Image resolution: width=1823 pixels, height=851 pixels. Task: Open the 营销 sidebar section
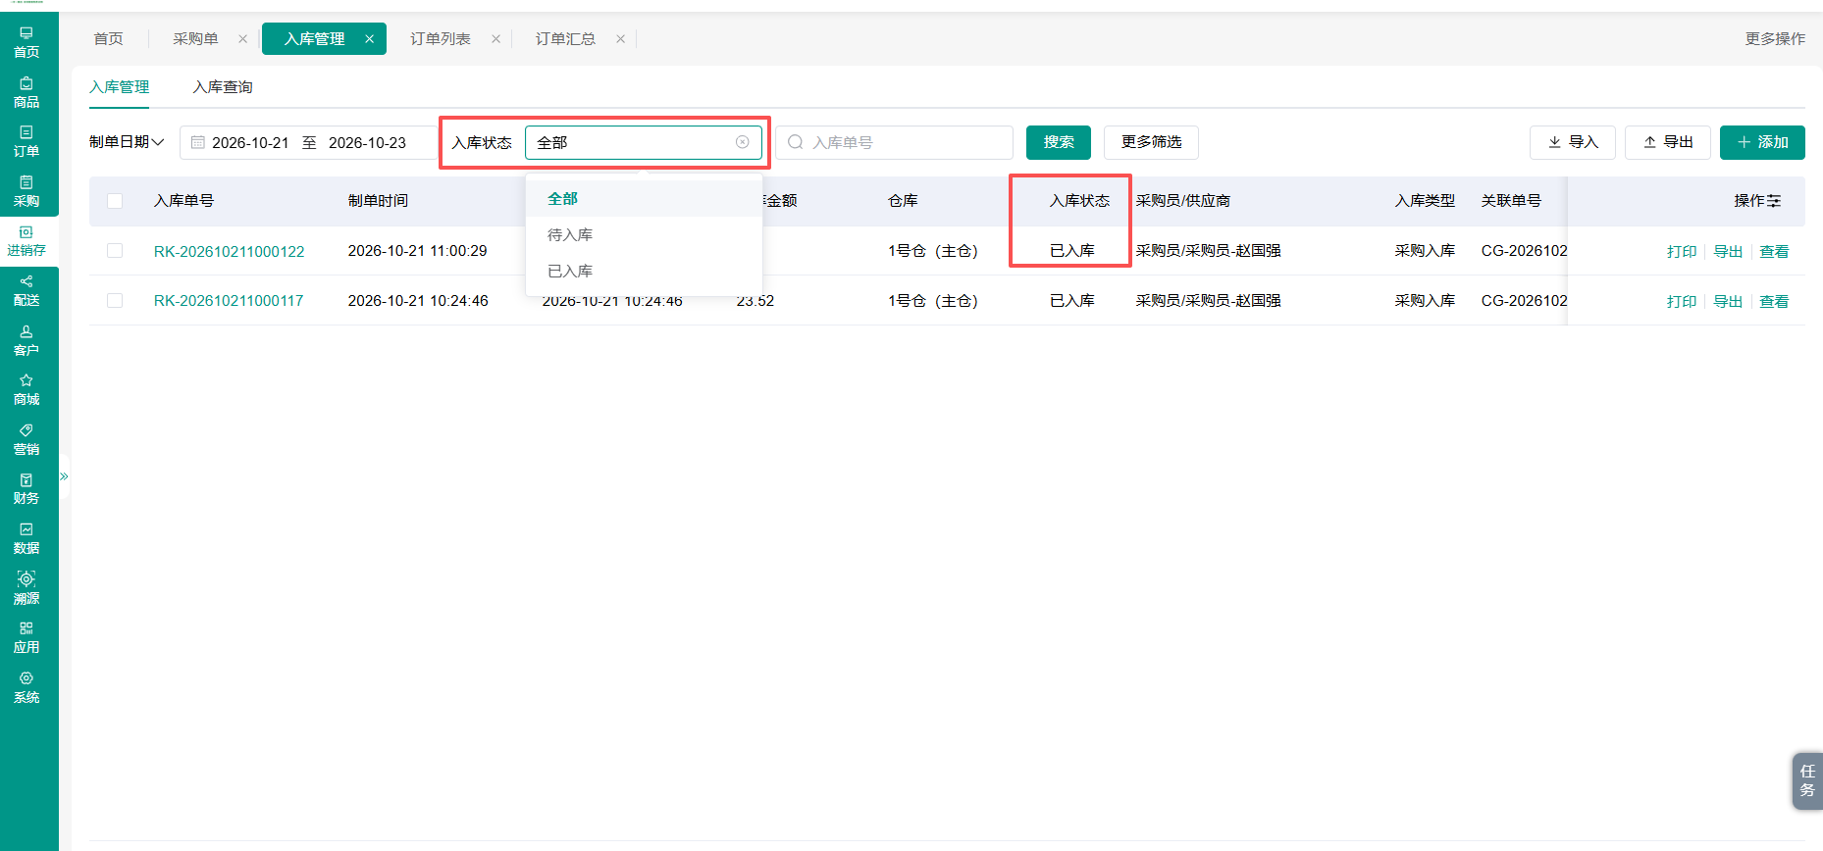[26, 439]
